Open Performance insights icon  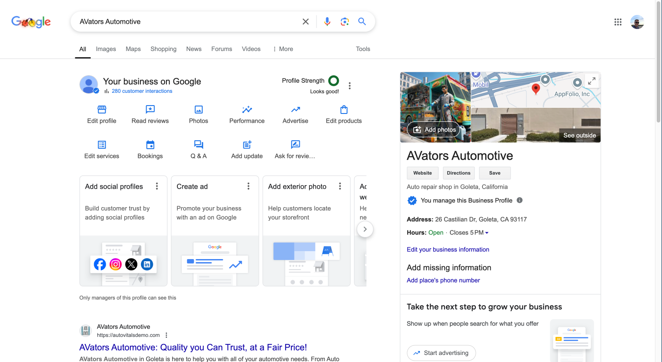click(247, 109)
